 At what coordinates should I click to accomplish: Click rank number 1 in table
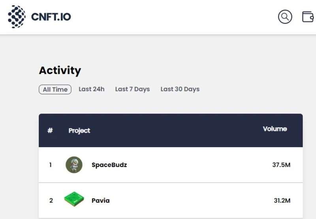click(51, 165)
